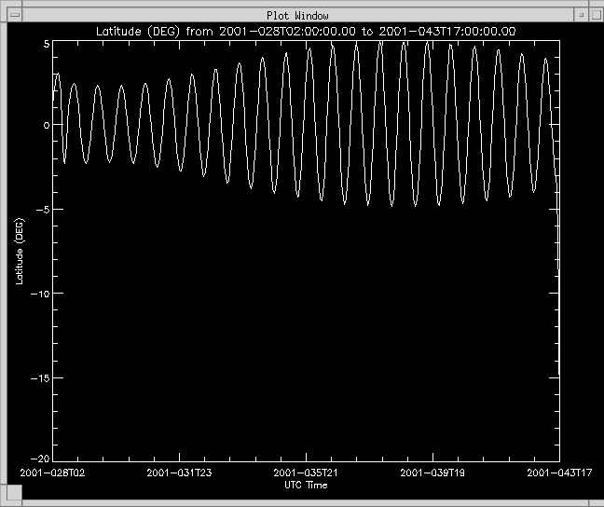Click the maximize button in title bar
Image resolution: width=604 pixels, height=507 pixels.
click(x=593, y=16)
